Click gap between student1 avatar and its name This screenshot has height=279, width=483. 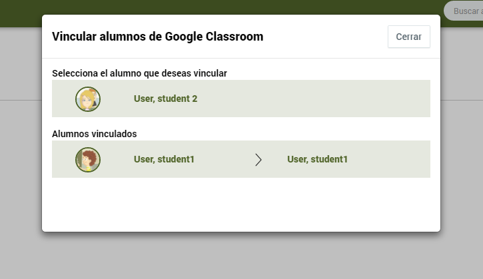click(117, 159)
